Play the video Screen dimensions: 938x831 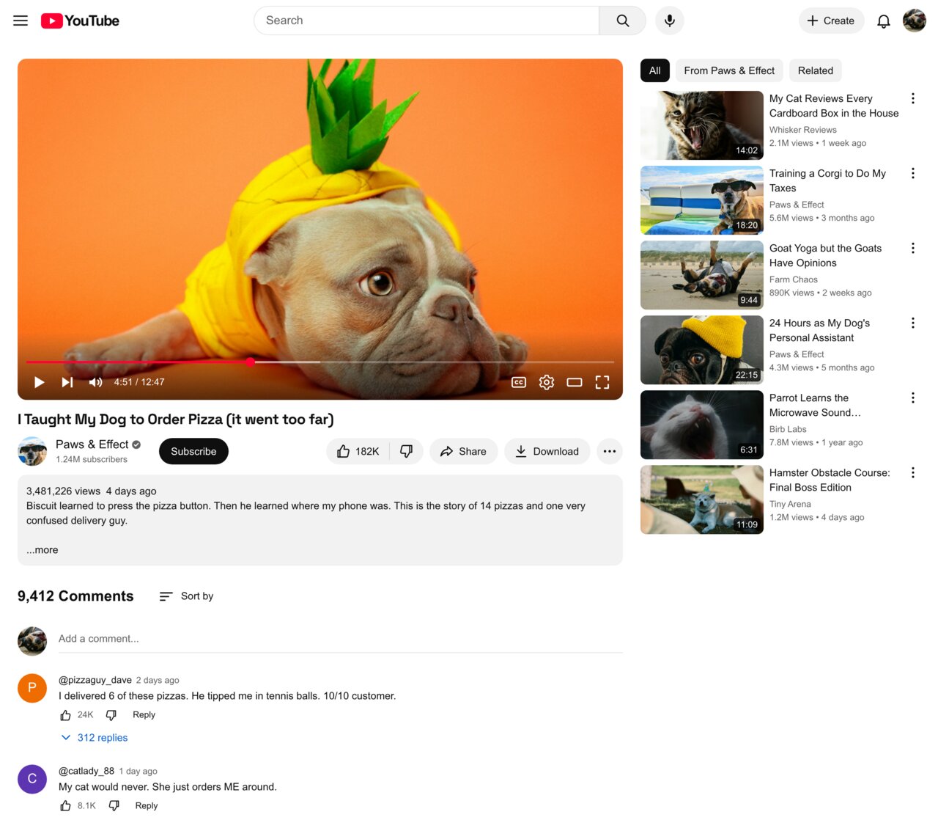point(40,382)
